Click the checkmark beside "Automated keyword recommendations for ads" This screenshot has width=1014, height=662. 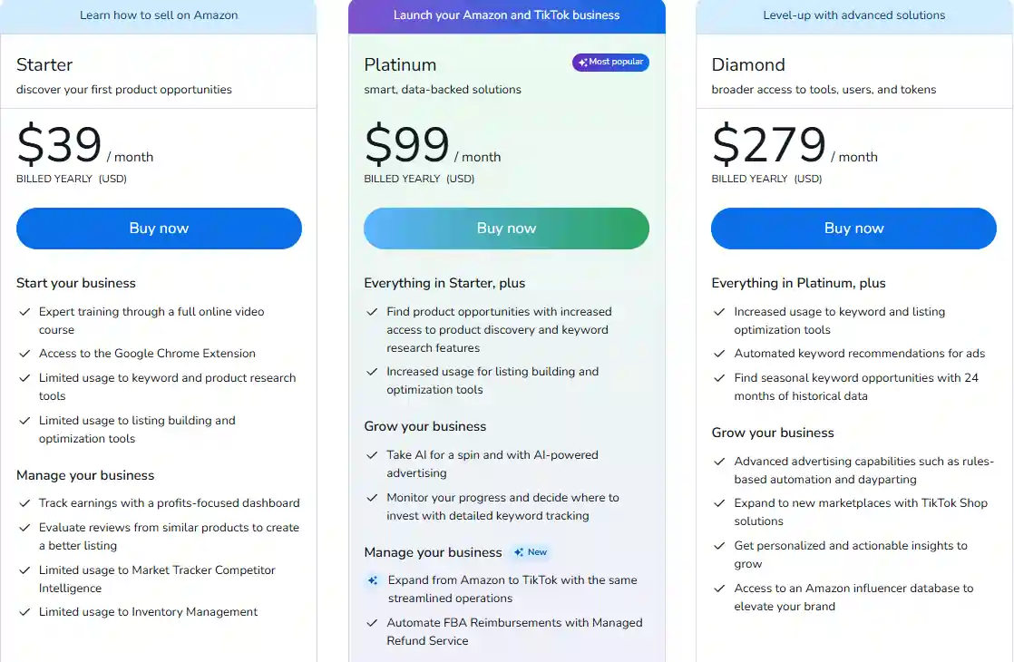coord(719,353)
